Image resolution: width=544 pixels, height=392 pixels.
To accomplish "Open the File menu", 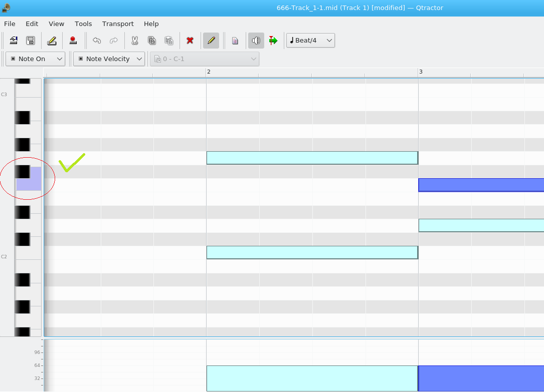I will [10, 24].
